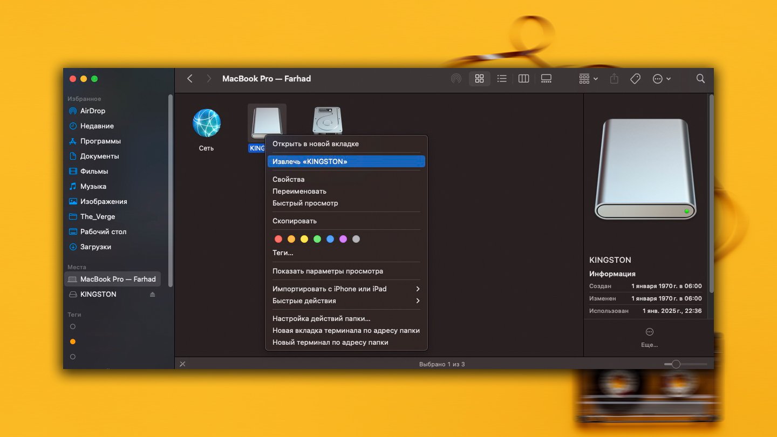Viewport: 777px width, 437px height.
Task: Choose Новый терминал по адресу папки
Action: click(x=345, y=342)
